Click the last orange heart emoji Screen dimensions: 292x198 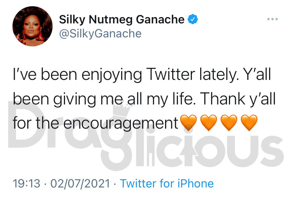pyautogui.click(x=249, y=122)
